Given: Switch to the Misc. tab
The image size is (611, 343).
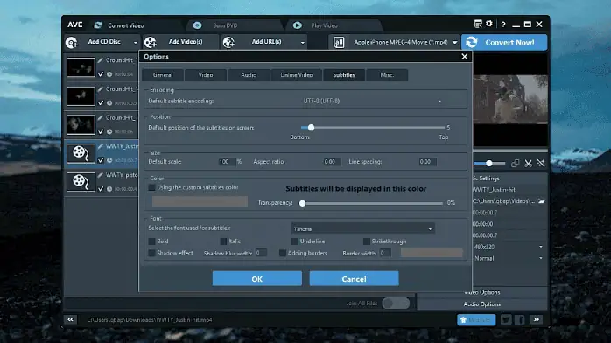Looking at the screenshot, I should 387,75.
